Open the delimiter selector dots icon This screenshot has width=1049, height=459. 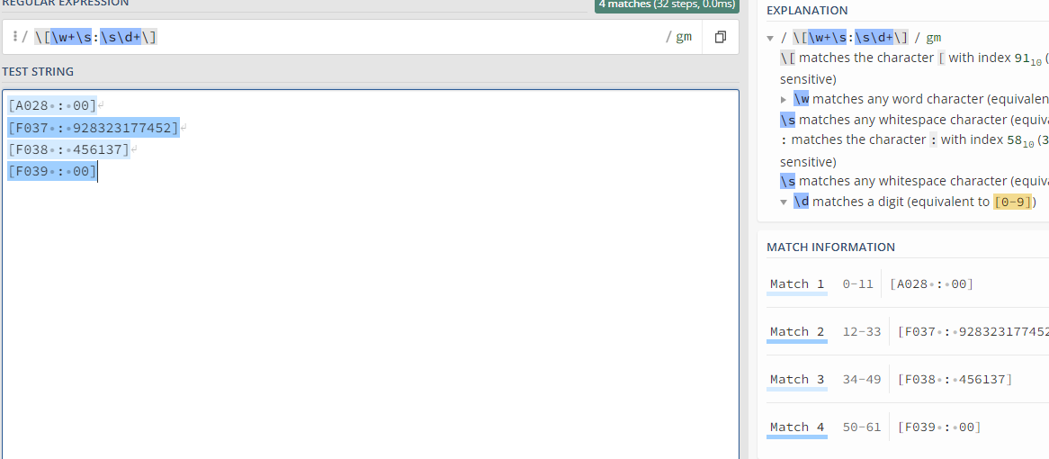click(15, 37)
